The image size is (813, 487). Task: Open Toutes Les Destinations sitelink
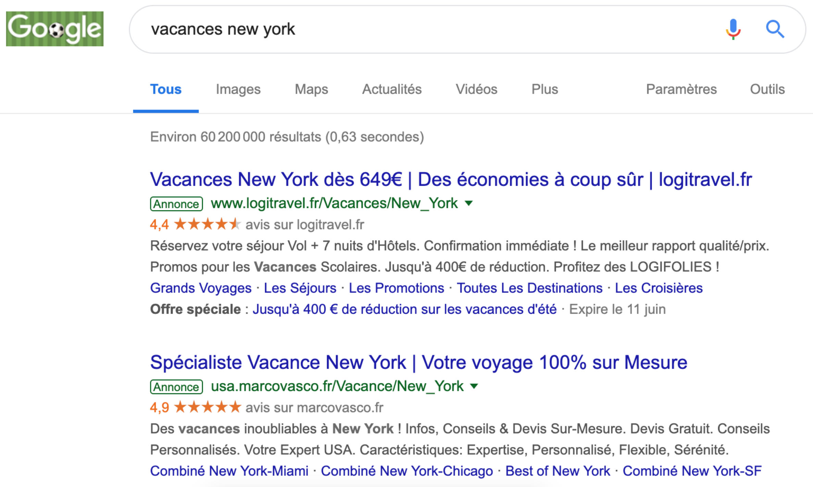pyautogui.click(x=529, y=288)
